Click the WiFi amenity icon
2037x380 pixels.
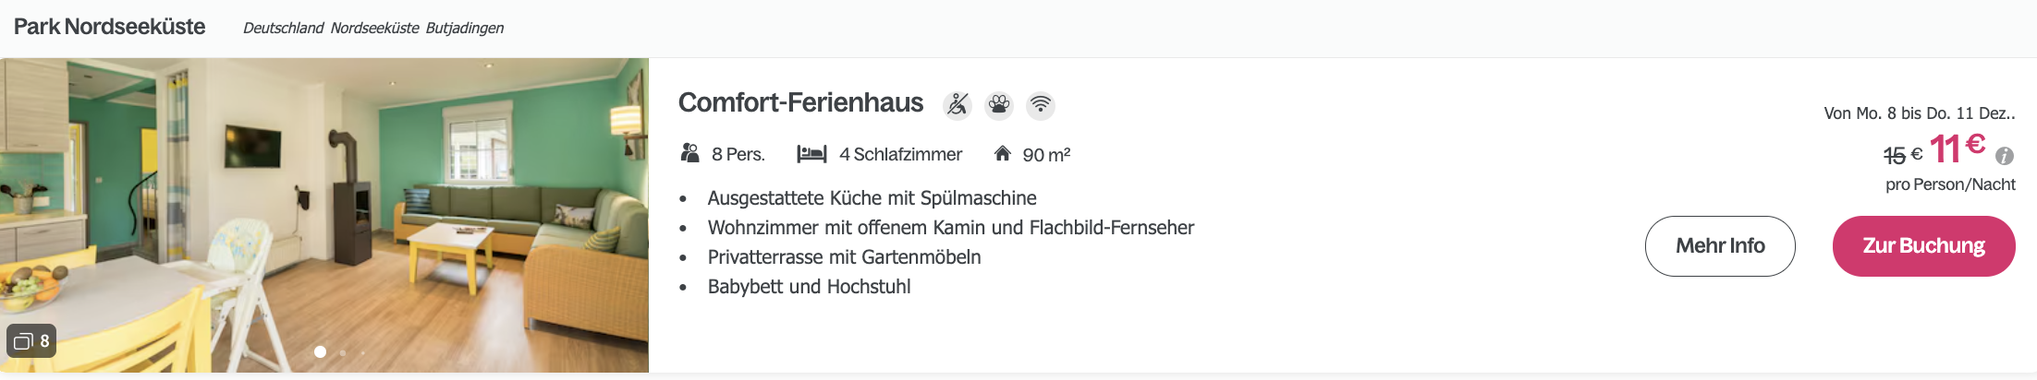[1041, 105]
